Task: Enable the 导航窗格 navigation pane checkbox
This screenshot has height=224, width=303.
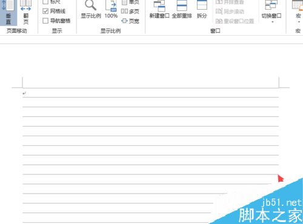Action: (x=56, y=21)
